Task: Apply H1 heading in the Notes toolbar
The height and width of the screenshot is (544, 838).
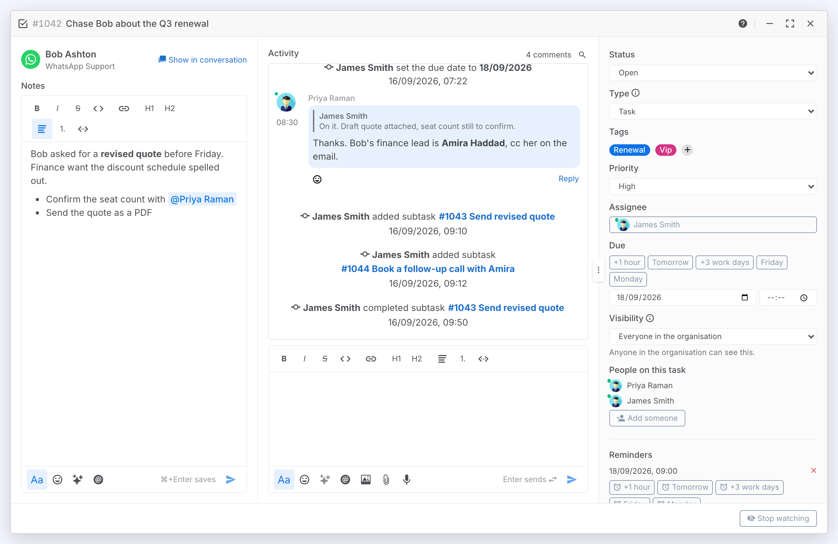Action: (x=149, y=108)
